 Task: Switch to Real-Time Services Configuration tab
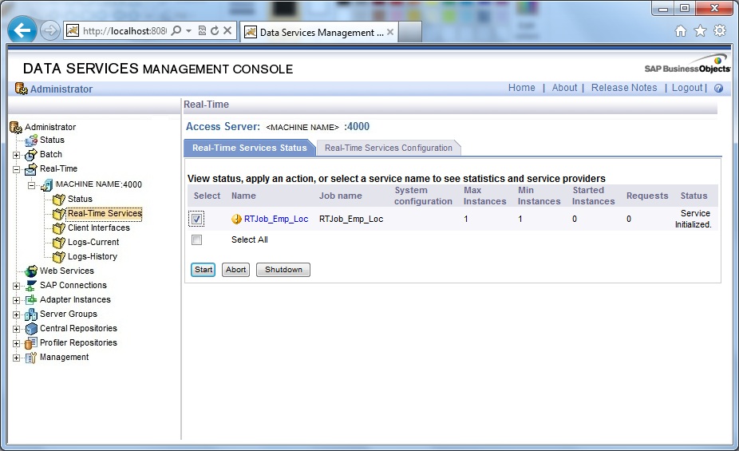pos(389,148)
